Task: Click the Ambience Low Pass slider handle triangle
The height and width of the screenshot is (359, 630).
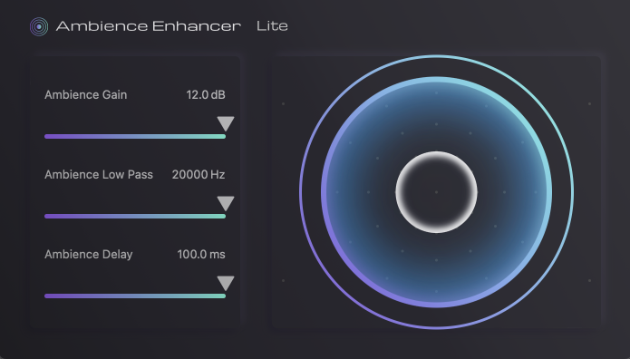Action: point(226,203)
